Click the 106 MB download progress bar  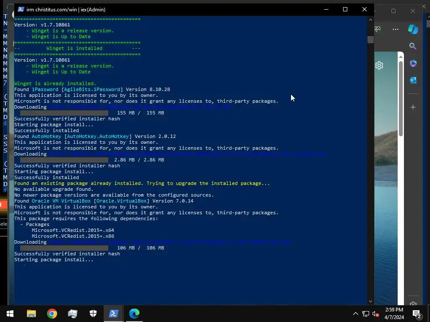pos(64,248)
